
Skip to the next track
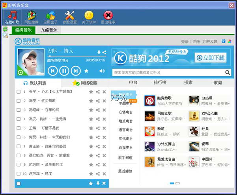coord(76,71)
